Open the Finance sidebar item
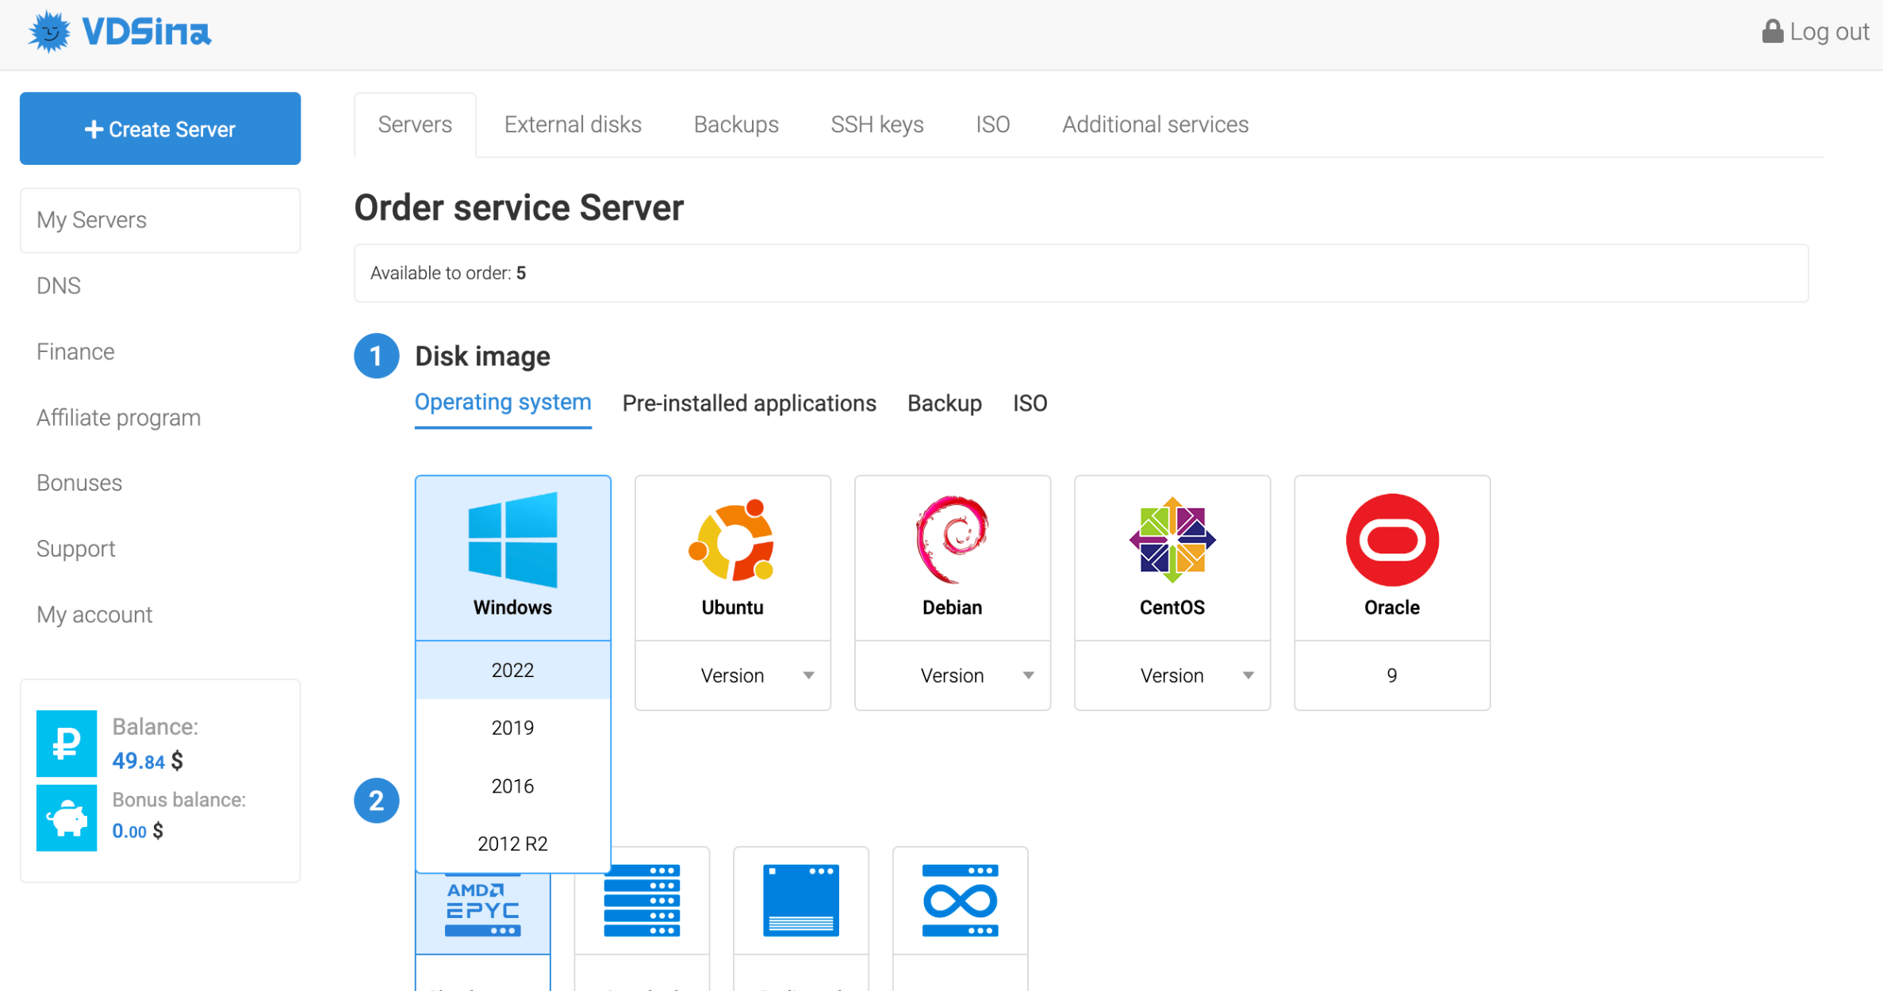Screen dimensions: 1883x991 (x=75, y=351)
